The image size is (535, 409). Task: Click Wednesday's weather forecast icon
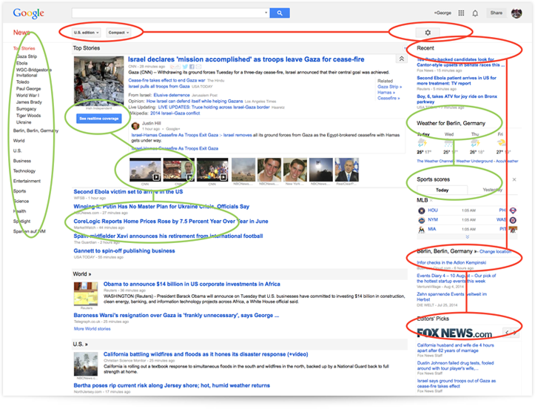click(x=448, y=143)
